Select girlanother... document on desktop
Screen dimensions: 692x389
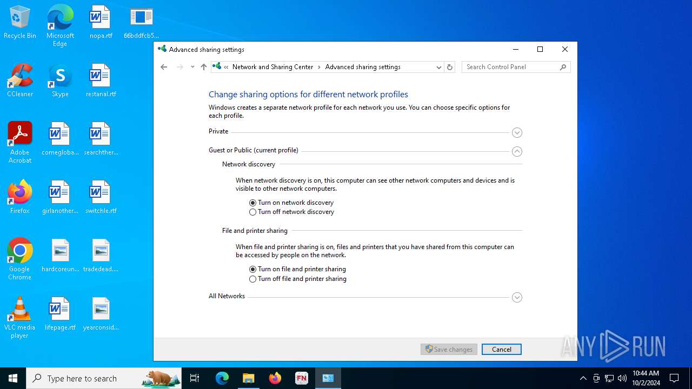pos(60,198)
